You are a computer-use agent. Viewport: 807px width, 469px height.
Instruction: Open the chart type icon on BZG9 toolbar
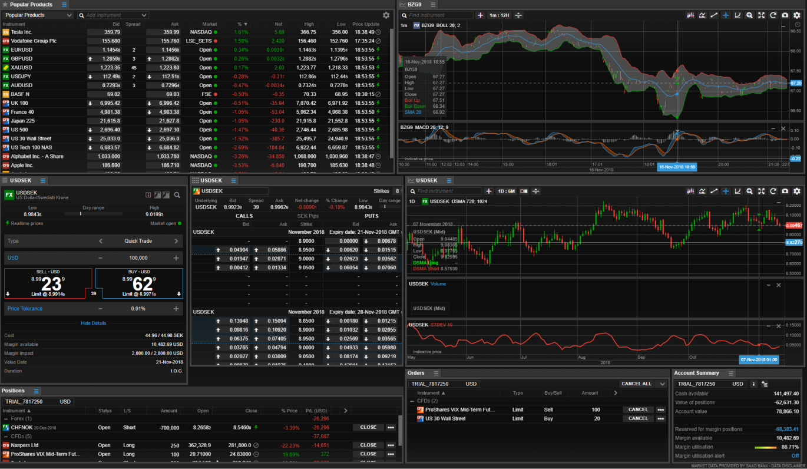tap(690, 15)
